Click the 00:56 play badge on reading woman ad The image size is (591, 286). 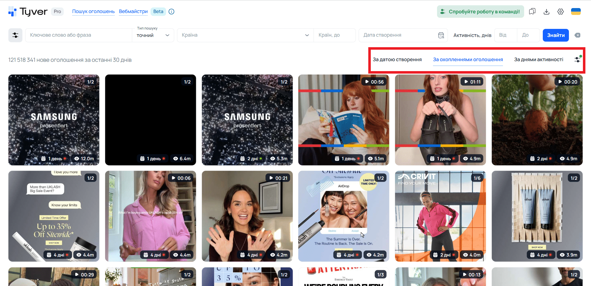(x=374, y=82)
